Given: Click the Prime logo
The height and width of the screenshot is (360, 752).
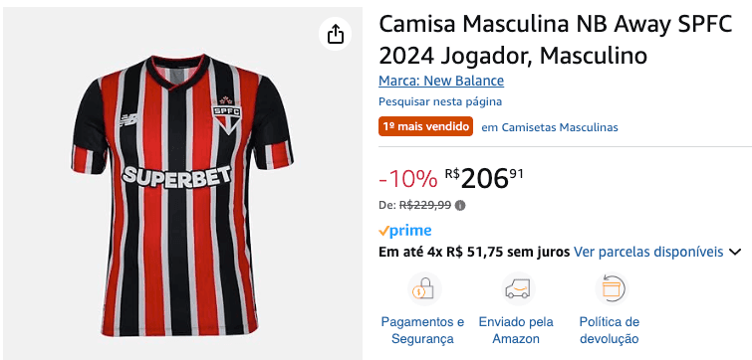Looking at the screenshot, I should pyautogui.click(x=404, y=232).
